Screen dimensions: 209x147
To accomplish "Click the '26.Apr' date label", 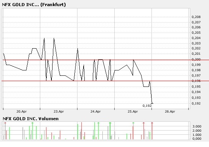I will (x=170, y=111).
